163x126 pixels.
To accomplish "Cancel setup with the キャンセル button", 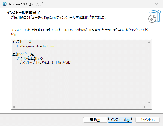I will 147,120.
